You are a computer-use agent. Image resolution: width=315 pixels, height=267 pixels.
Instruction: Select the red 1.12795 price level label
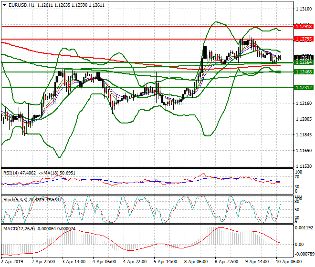304,39
